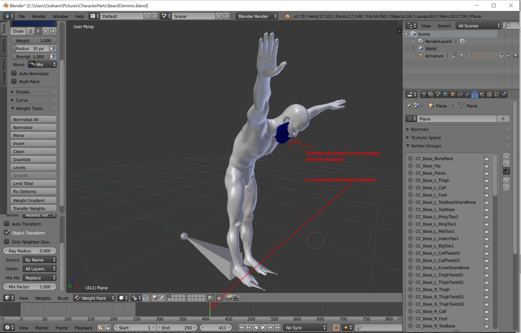Open the All Scenes outliner filter dropdown
Screen dimensions: 521x333
479,26
